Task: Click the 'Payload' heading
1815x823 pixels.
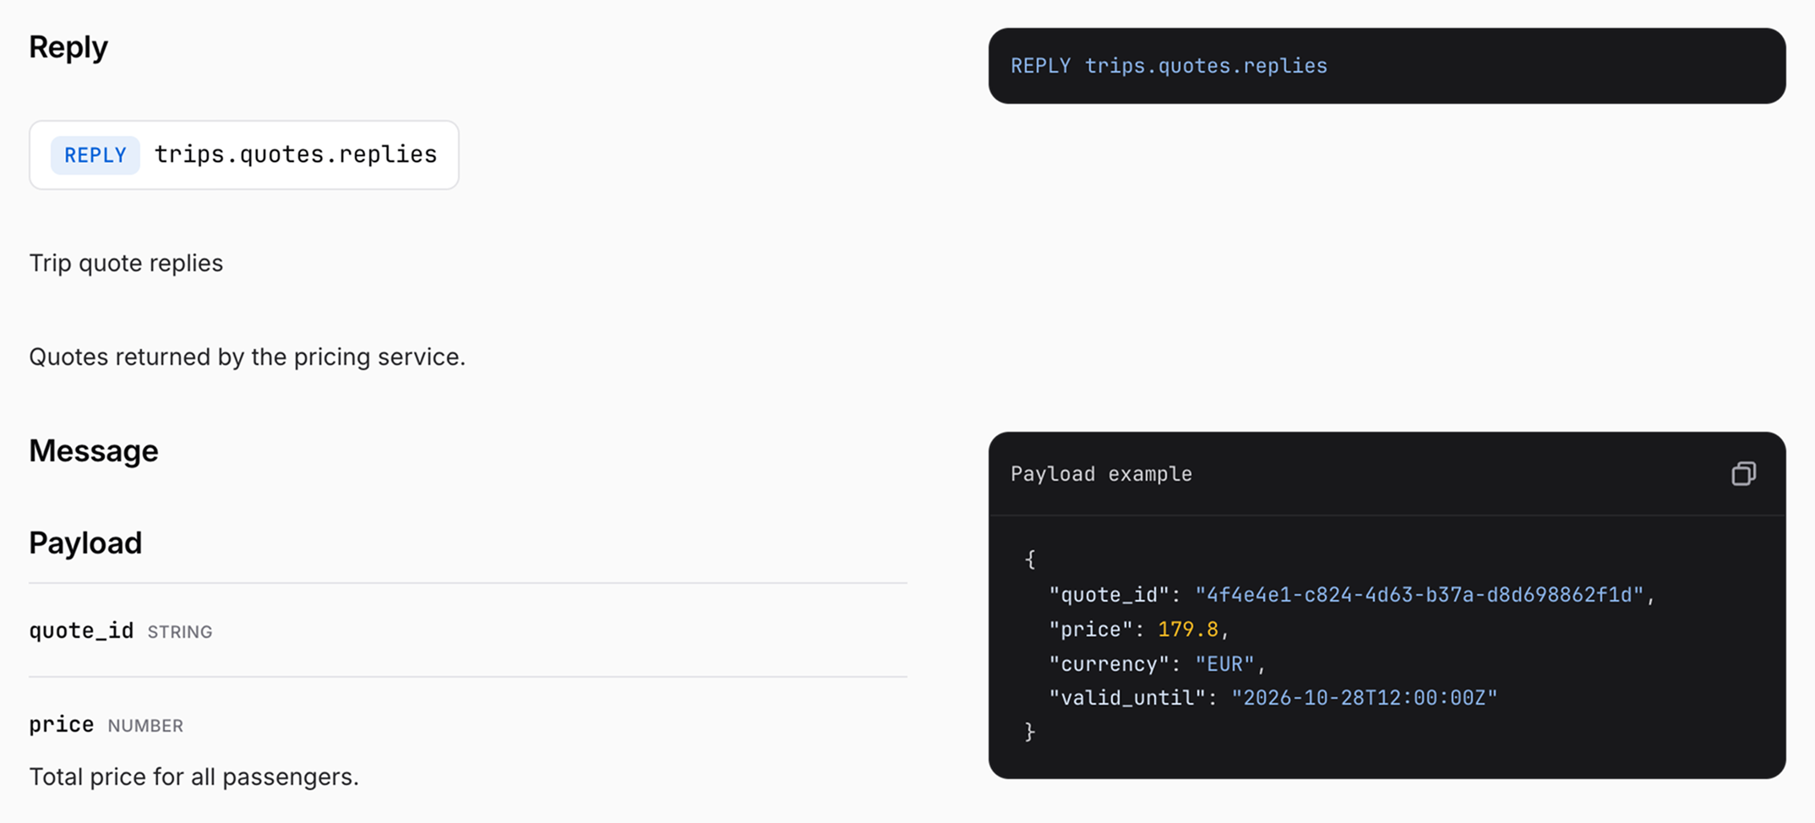Action: [x=85, y=543]
